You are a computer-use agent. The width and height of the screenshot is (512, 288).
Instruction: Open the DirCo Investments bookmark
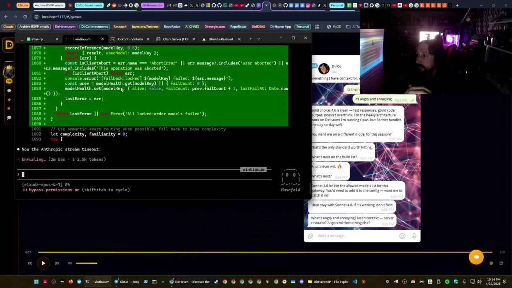pyautogui.click(x=94, y=27)
